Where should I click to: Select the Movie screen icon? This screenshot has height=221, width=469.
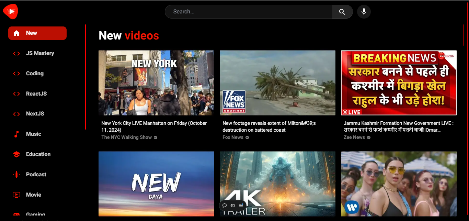coord(16,195)
